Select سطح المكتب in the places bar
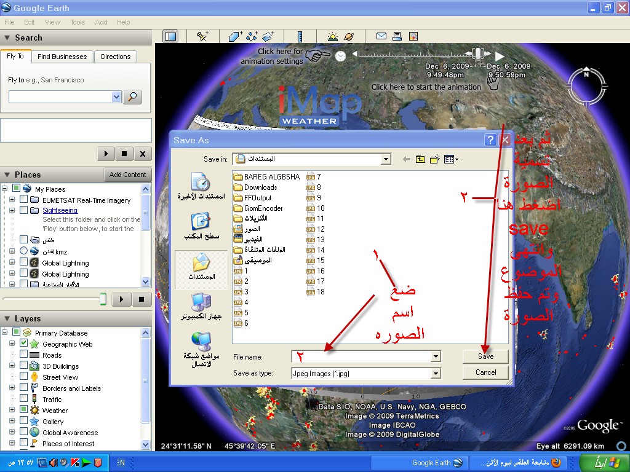The height and width of the screenshot is (472, 630). click(202, 226)
